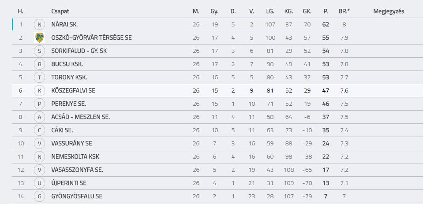Click the GK. goal difference column header
The height and width of the screenshot is (204, 423).
coord(307,11)
